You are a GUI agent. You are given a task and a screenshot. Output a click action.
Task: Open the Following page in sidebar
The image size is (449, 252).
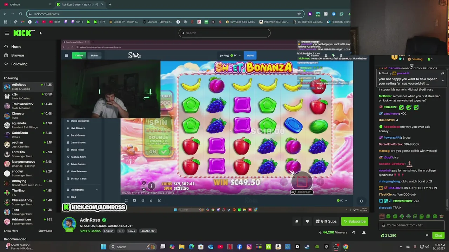pyautogui.click(x=19, y=64)
